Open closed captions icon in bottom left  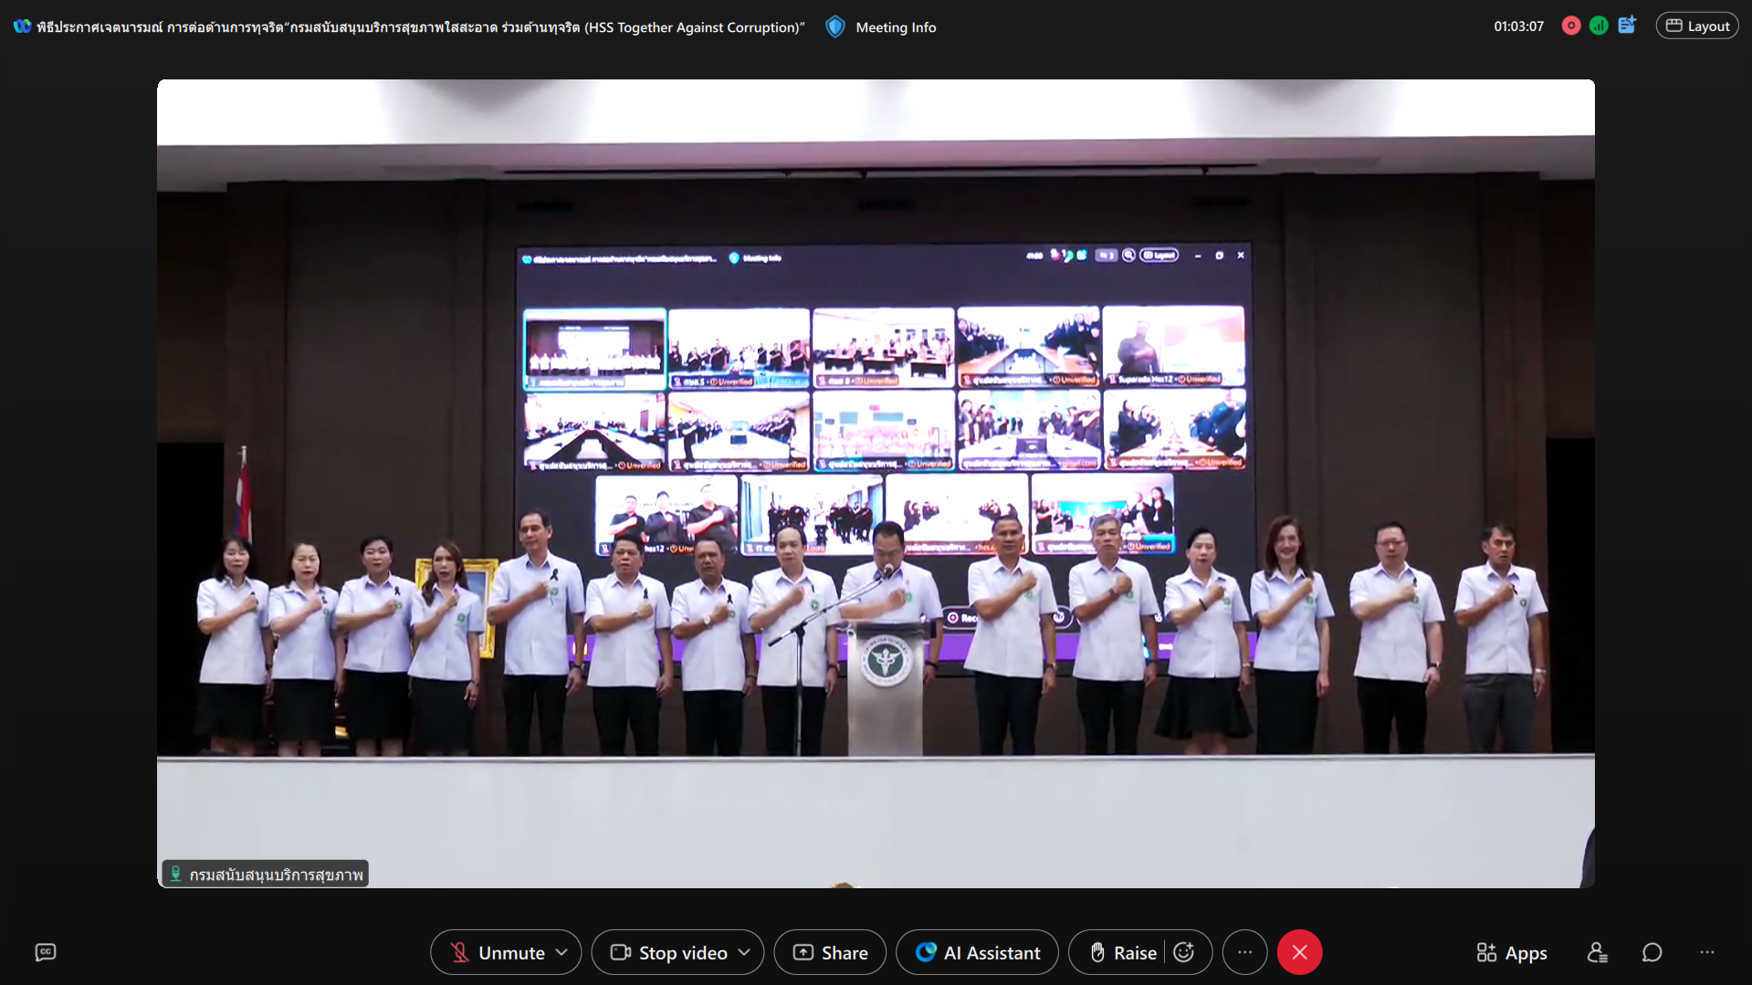pos(46,952)
